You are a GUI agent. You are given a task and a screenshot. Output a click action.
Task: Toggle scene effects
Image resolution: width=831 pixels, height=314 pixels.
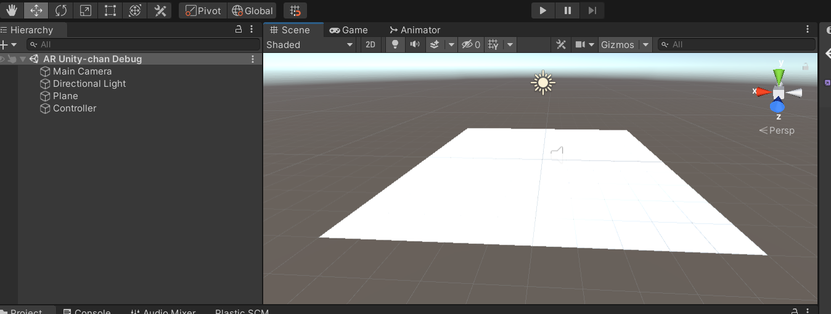click(x=435, y=44)
